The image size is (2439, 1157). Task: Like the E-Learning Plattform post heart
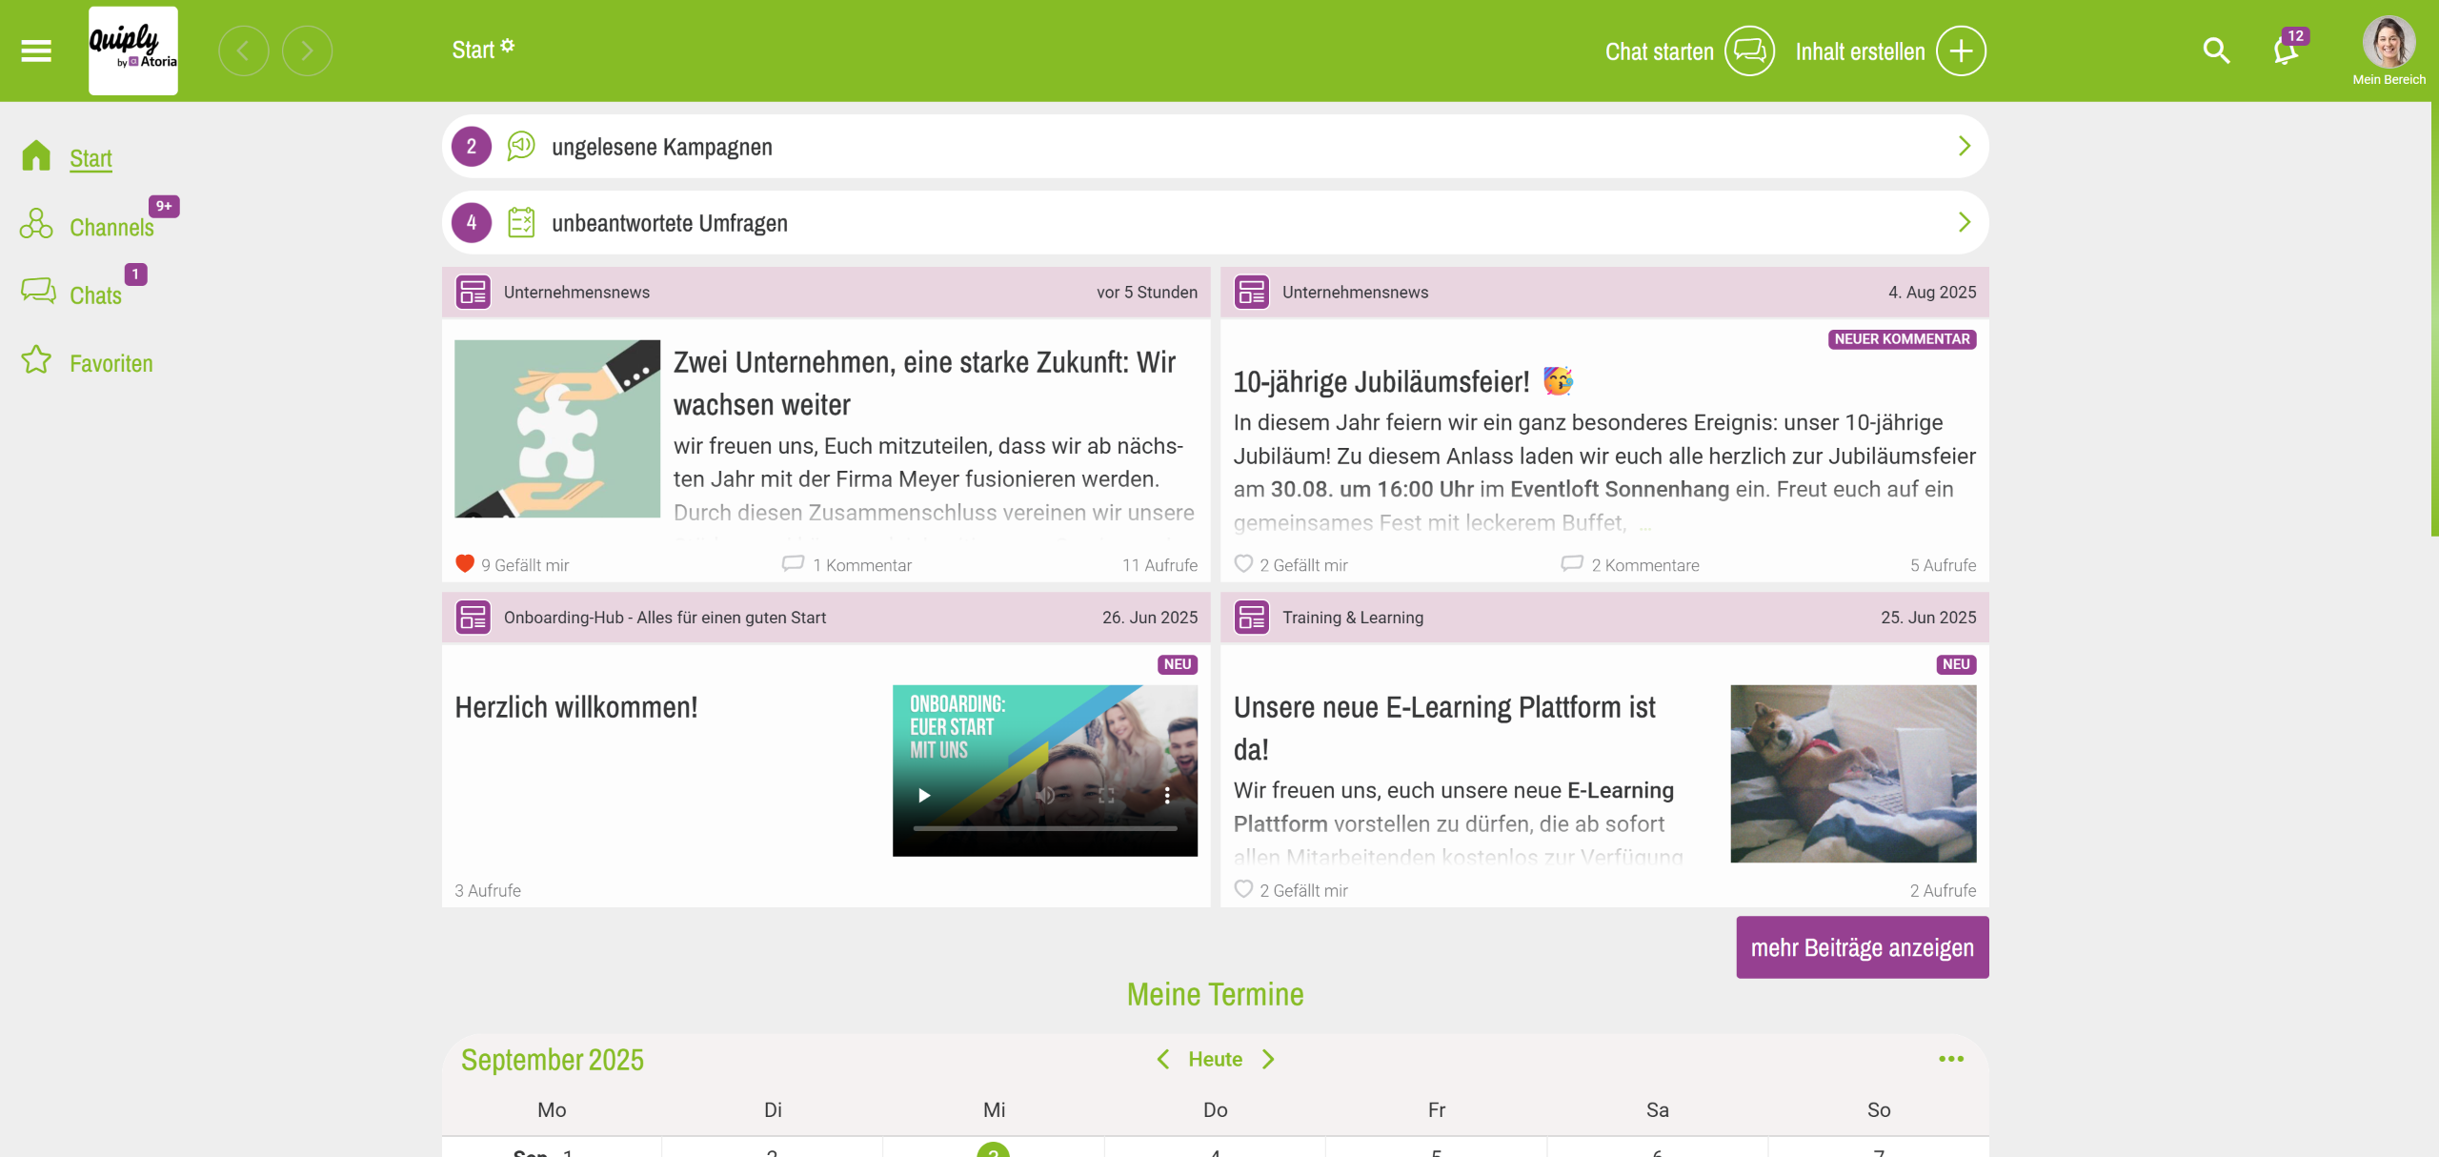coord(1243,888)
